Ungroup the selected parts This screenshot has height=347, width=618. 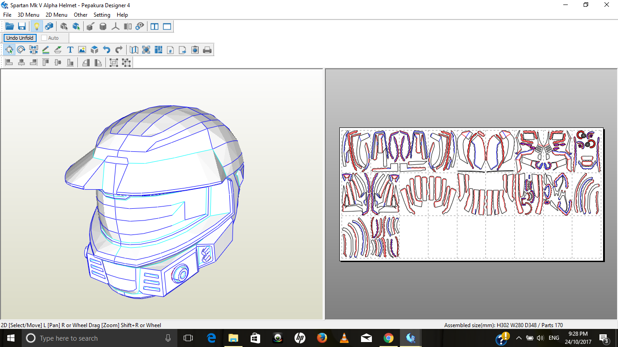126,62
